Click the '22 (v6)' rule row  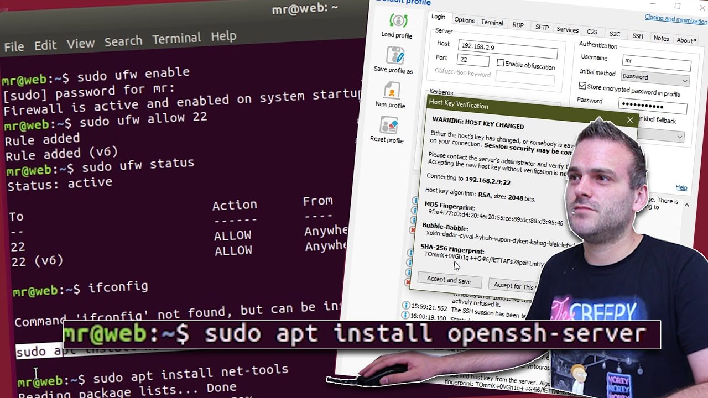click(37, 261)
